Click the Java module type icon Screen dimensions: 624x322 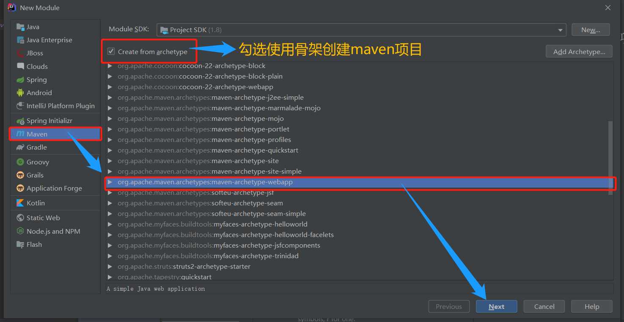(x=20, y=27)
